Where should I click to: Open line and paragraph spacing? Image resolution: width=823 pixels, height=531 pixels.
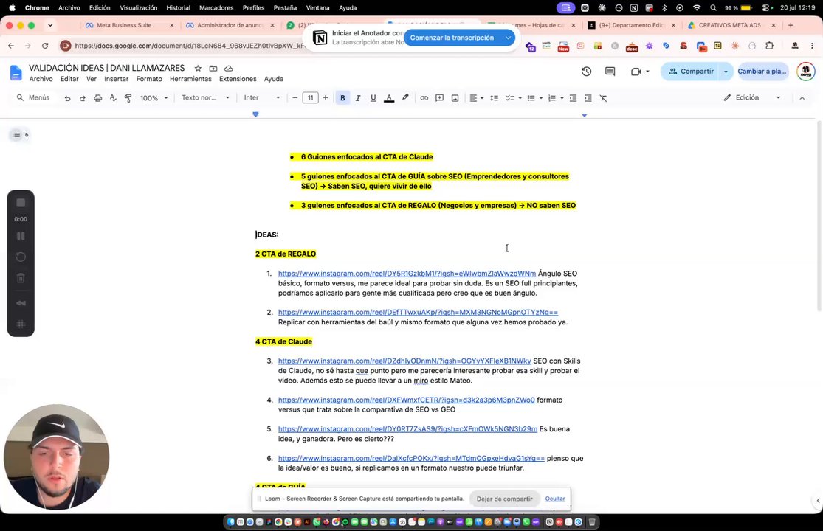(494, 98)
